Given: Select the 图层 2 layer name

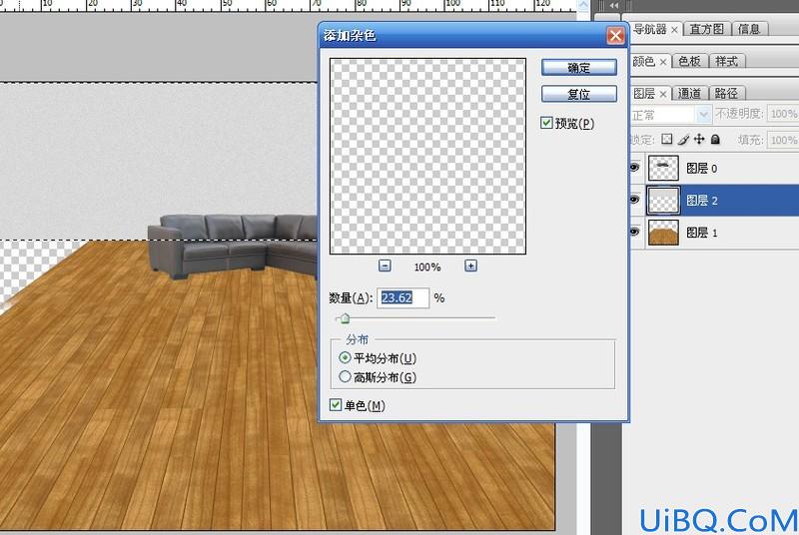Looking at the screenshot, I should (x=702, y=201).
